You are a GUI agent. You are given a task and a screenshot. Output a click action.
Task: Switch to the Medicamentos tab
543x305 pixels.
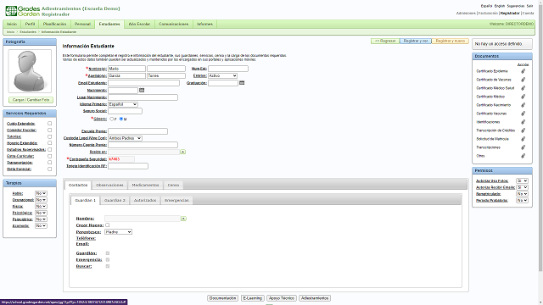[145, 186]
